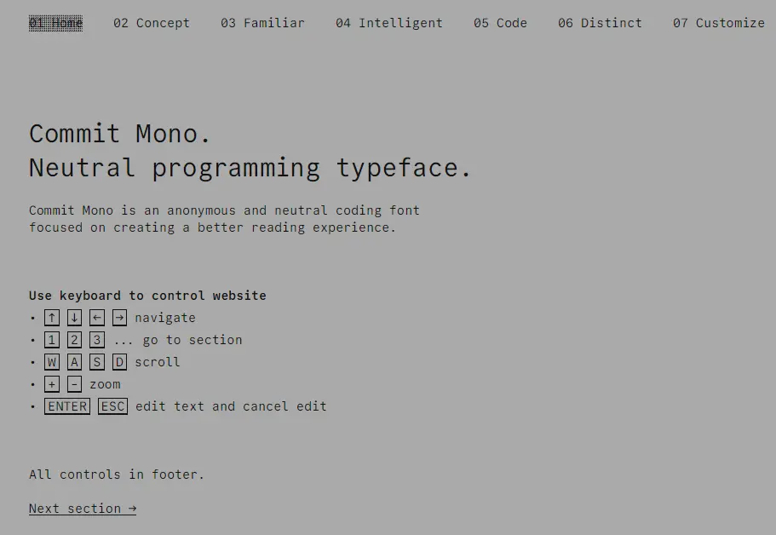The width and height of the screenshot is (776, 535).
Task: Click the Next section link
Action: pos(83,509)
